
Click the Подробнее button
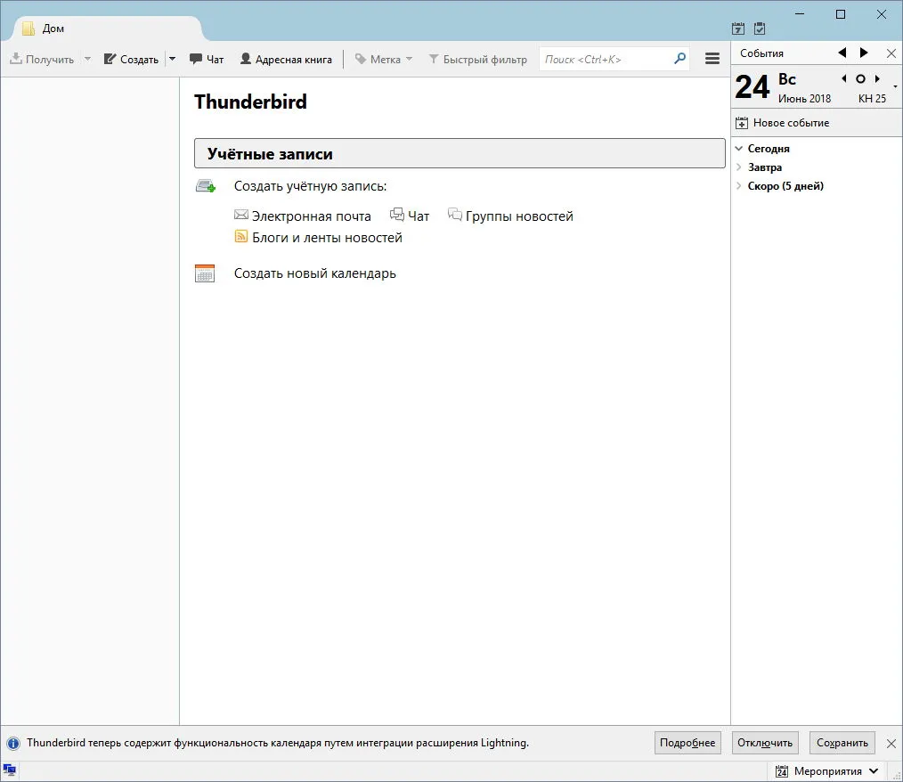pyautogui.click(x=687, y=743)
